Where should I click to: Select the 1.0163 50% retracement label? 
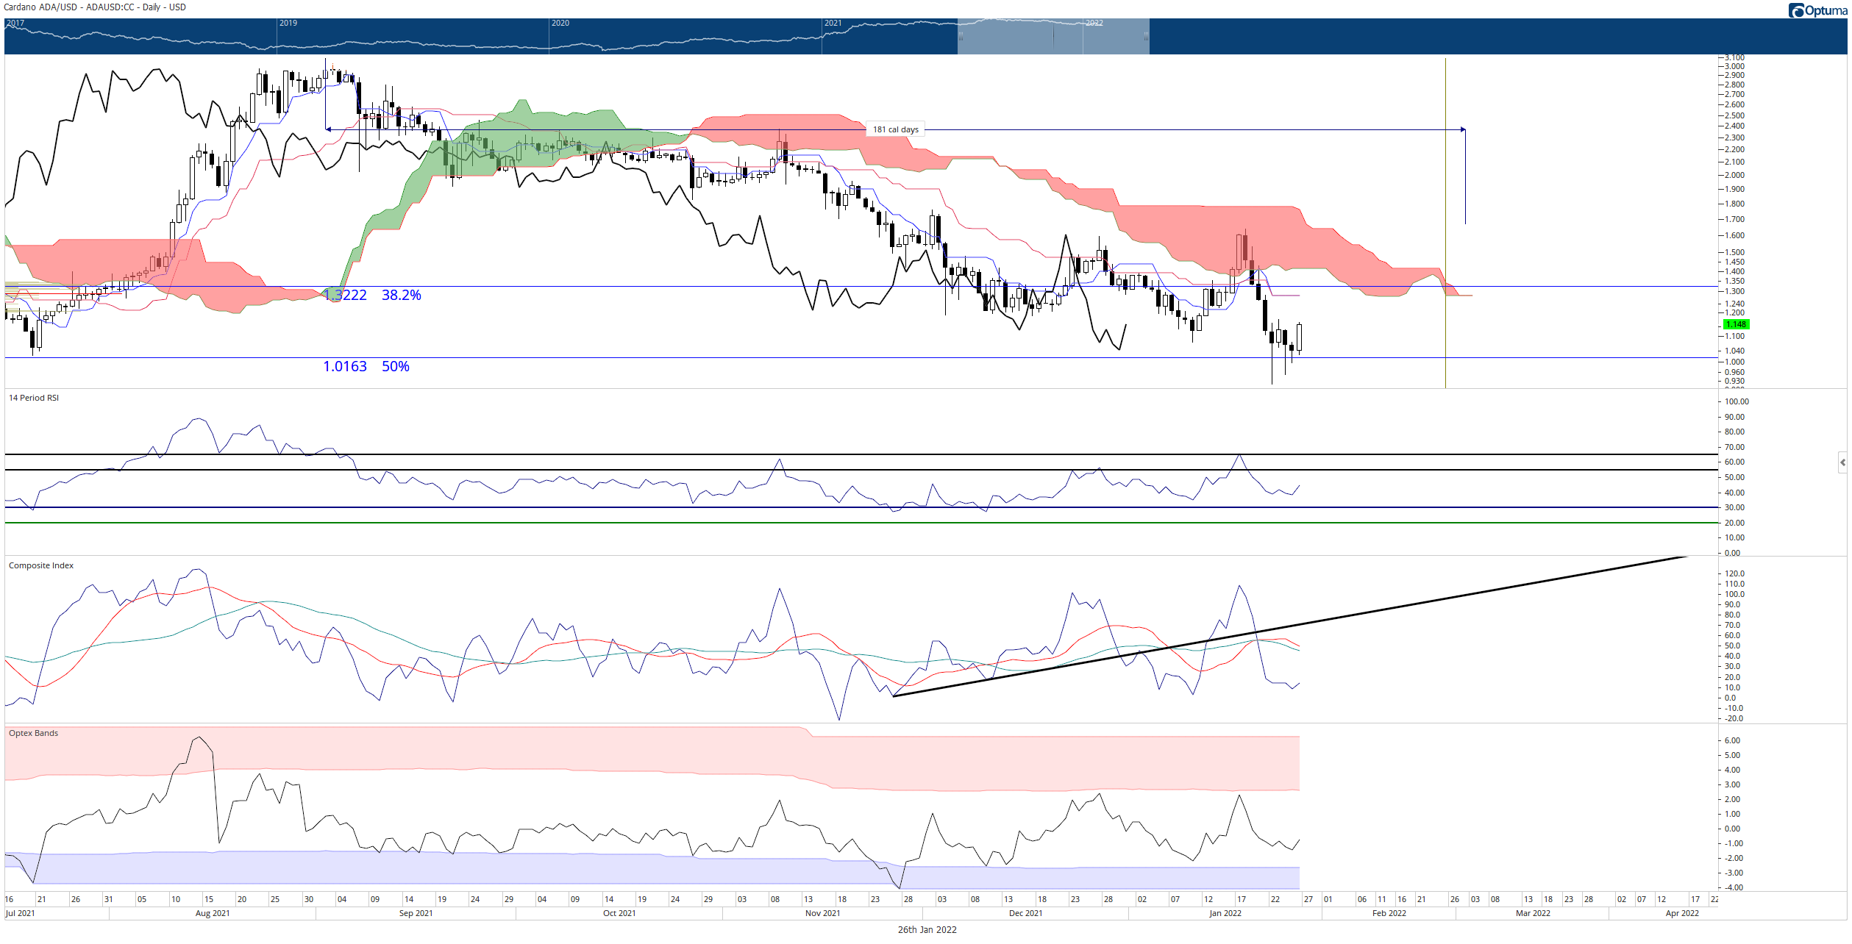coord(366,366)
